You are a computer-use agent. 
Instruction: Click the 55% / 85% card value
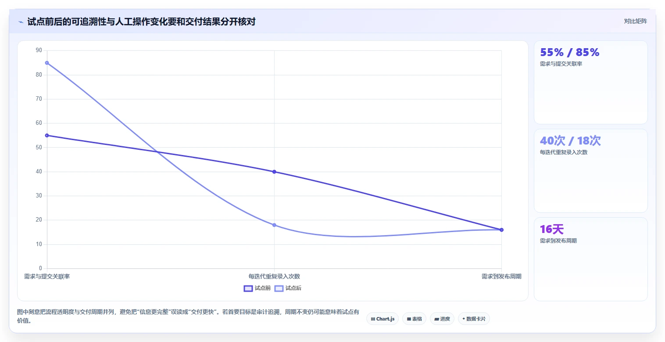[x=569, y=53]
